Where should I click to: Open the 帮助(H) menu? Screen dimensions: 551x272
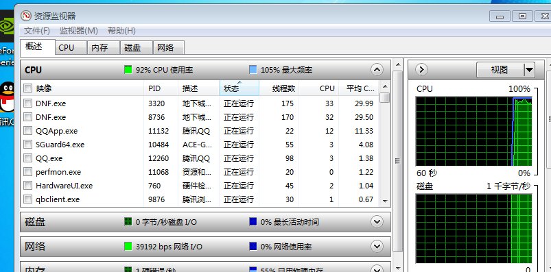pos(121,31)
